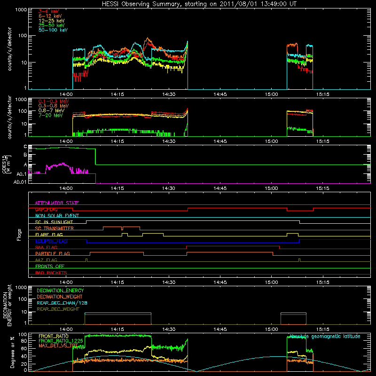Click the Absolute geomagnetic latitude label
Viewport: 376px width, 376px height.
[x=325, y=337]
